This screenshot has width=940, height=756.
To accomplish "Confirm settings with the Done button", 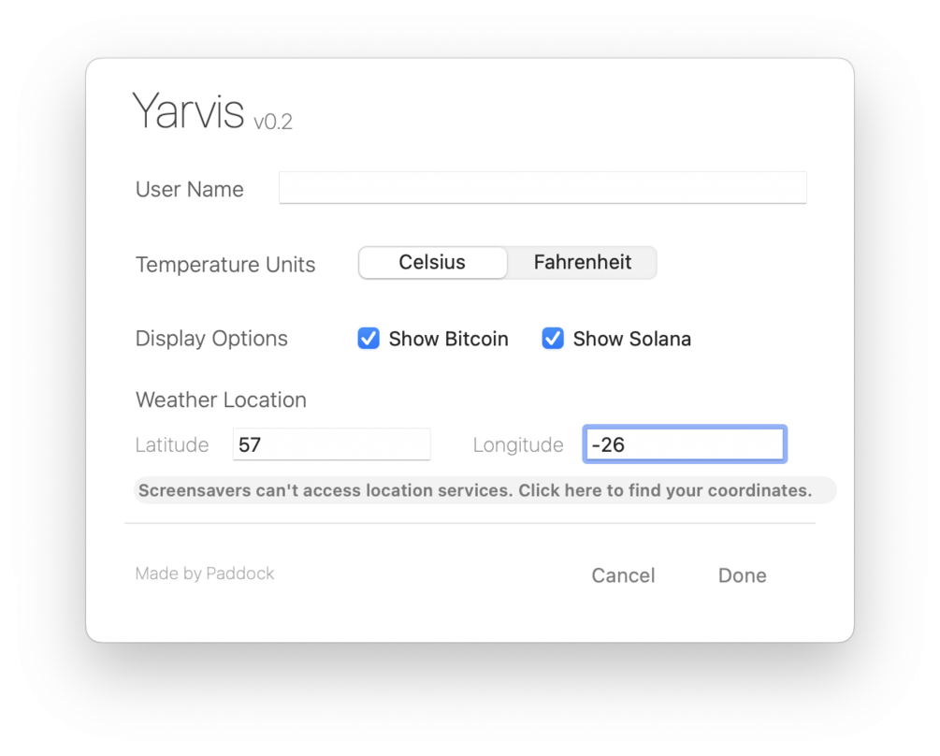I will 742,575.
